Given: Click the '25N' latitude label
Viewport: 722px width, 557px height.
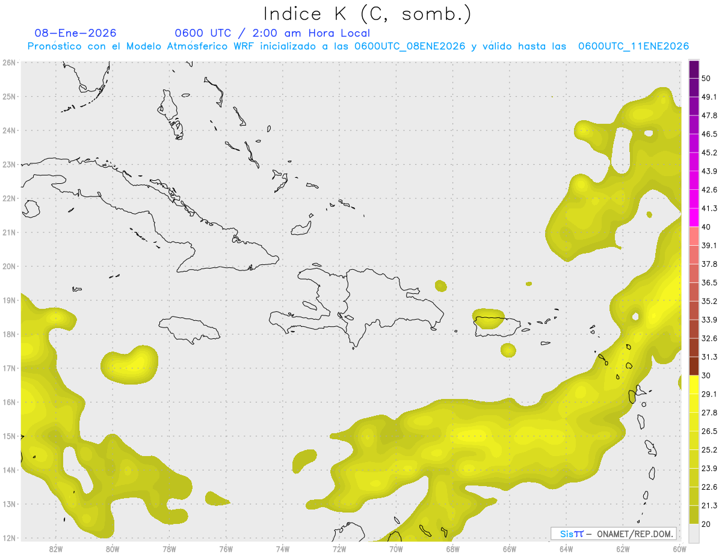Looking at the screenshot, I should [x=9, y=96].
